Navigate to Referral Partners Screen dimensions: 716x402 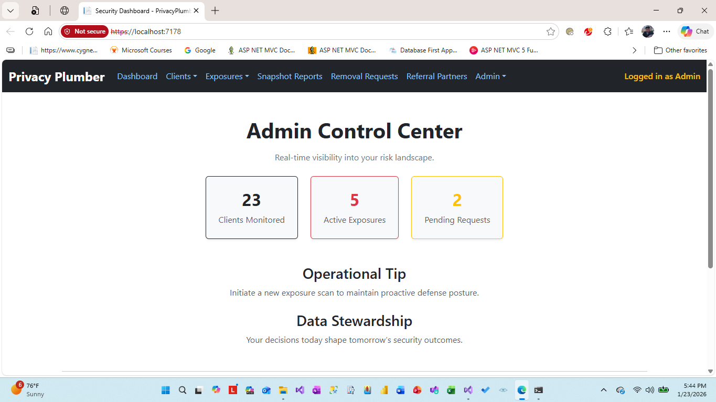[x=436, y=76]
